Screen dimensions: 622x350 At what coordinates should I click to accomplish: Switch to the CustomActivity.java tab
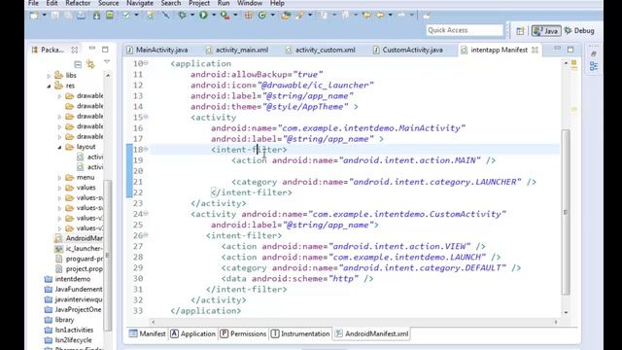coord(408,50)
